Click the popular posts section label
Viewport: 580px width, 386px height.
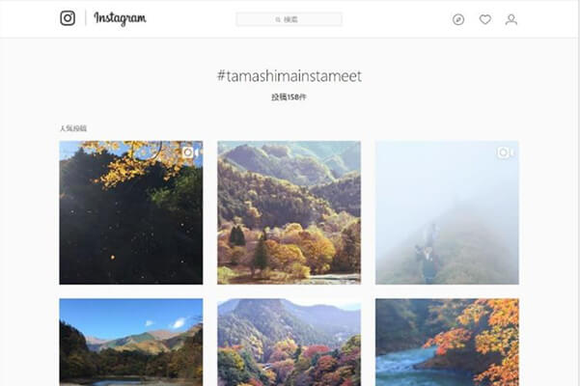click(x=73, y=128)
